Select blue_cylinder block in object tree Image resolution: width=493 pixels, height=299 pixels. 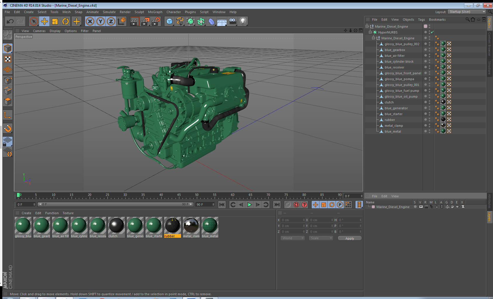click(399, 61)
